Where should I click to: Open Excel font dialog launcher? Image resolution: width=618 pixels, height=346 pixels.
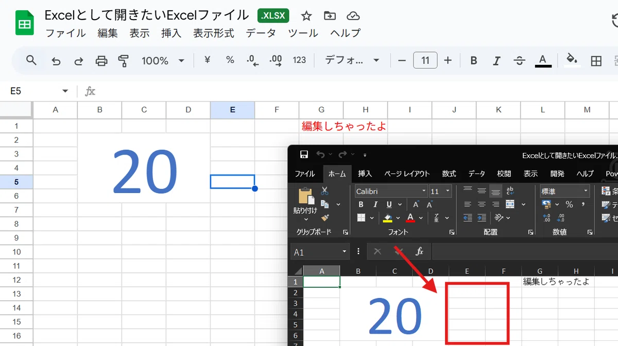[x=452, y=232]
